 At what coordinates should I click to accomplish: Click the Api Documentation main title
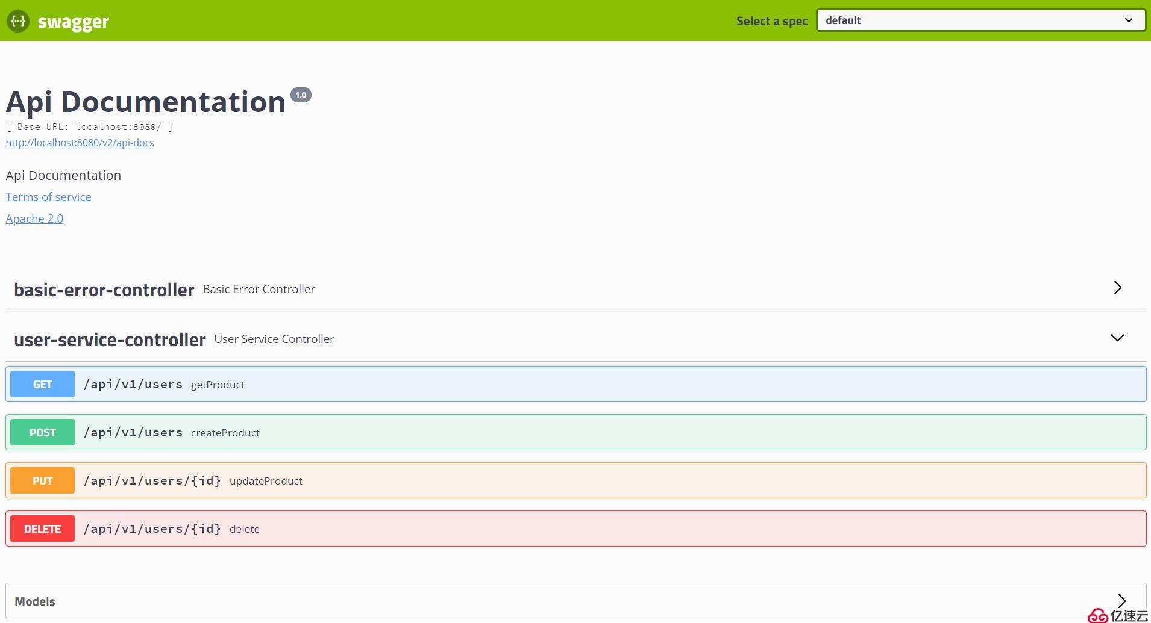145,102
